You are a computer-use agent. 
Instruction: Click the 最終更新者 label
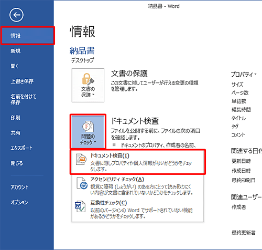(x=244, y=233)
